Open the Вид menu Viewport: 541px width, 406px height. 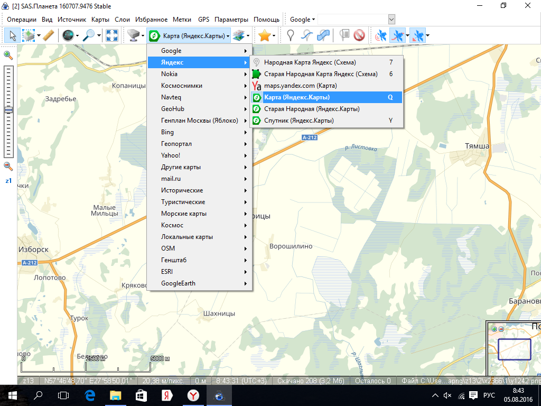click(x=47, y=20)
